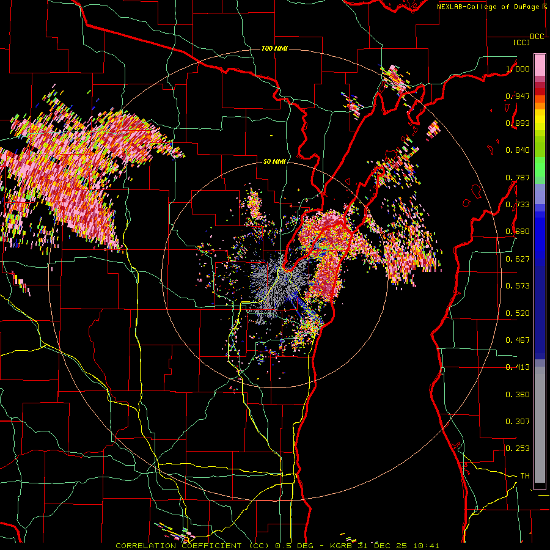Select the 0.253 legend value

518,449
